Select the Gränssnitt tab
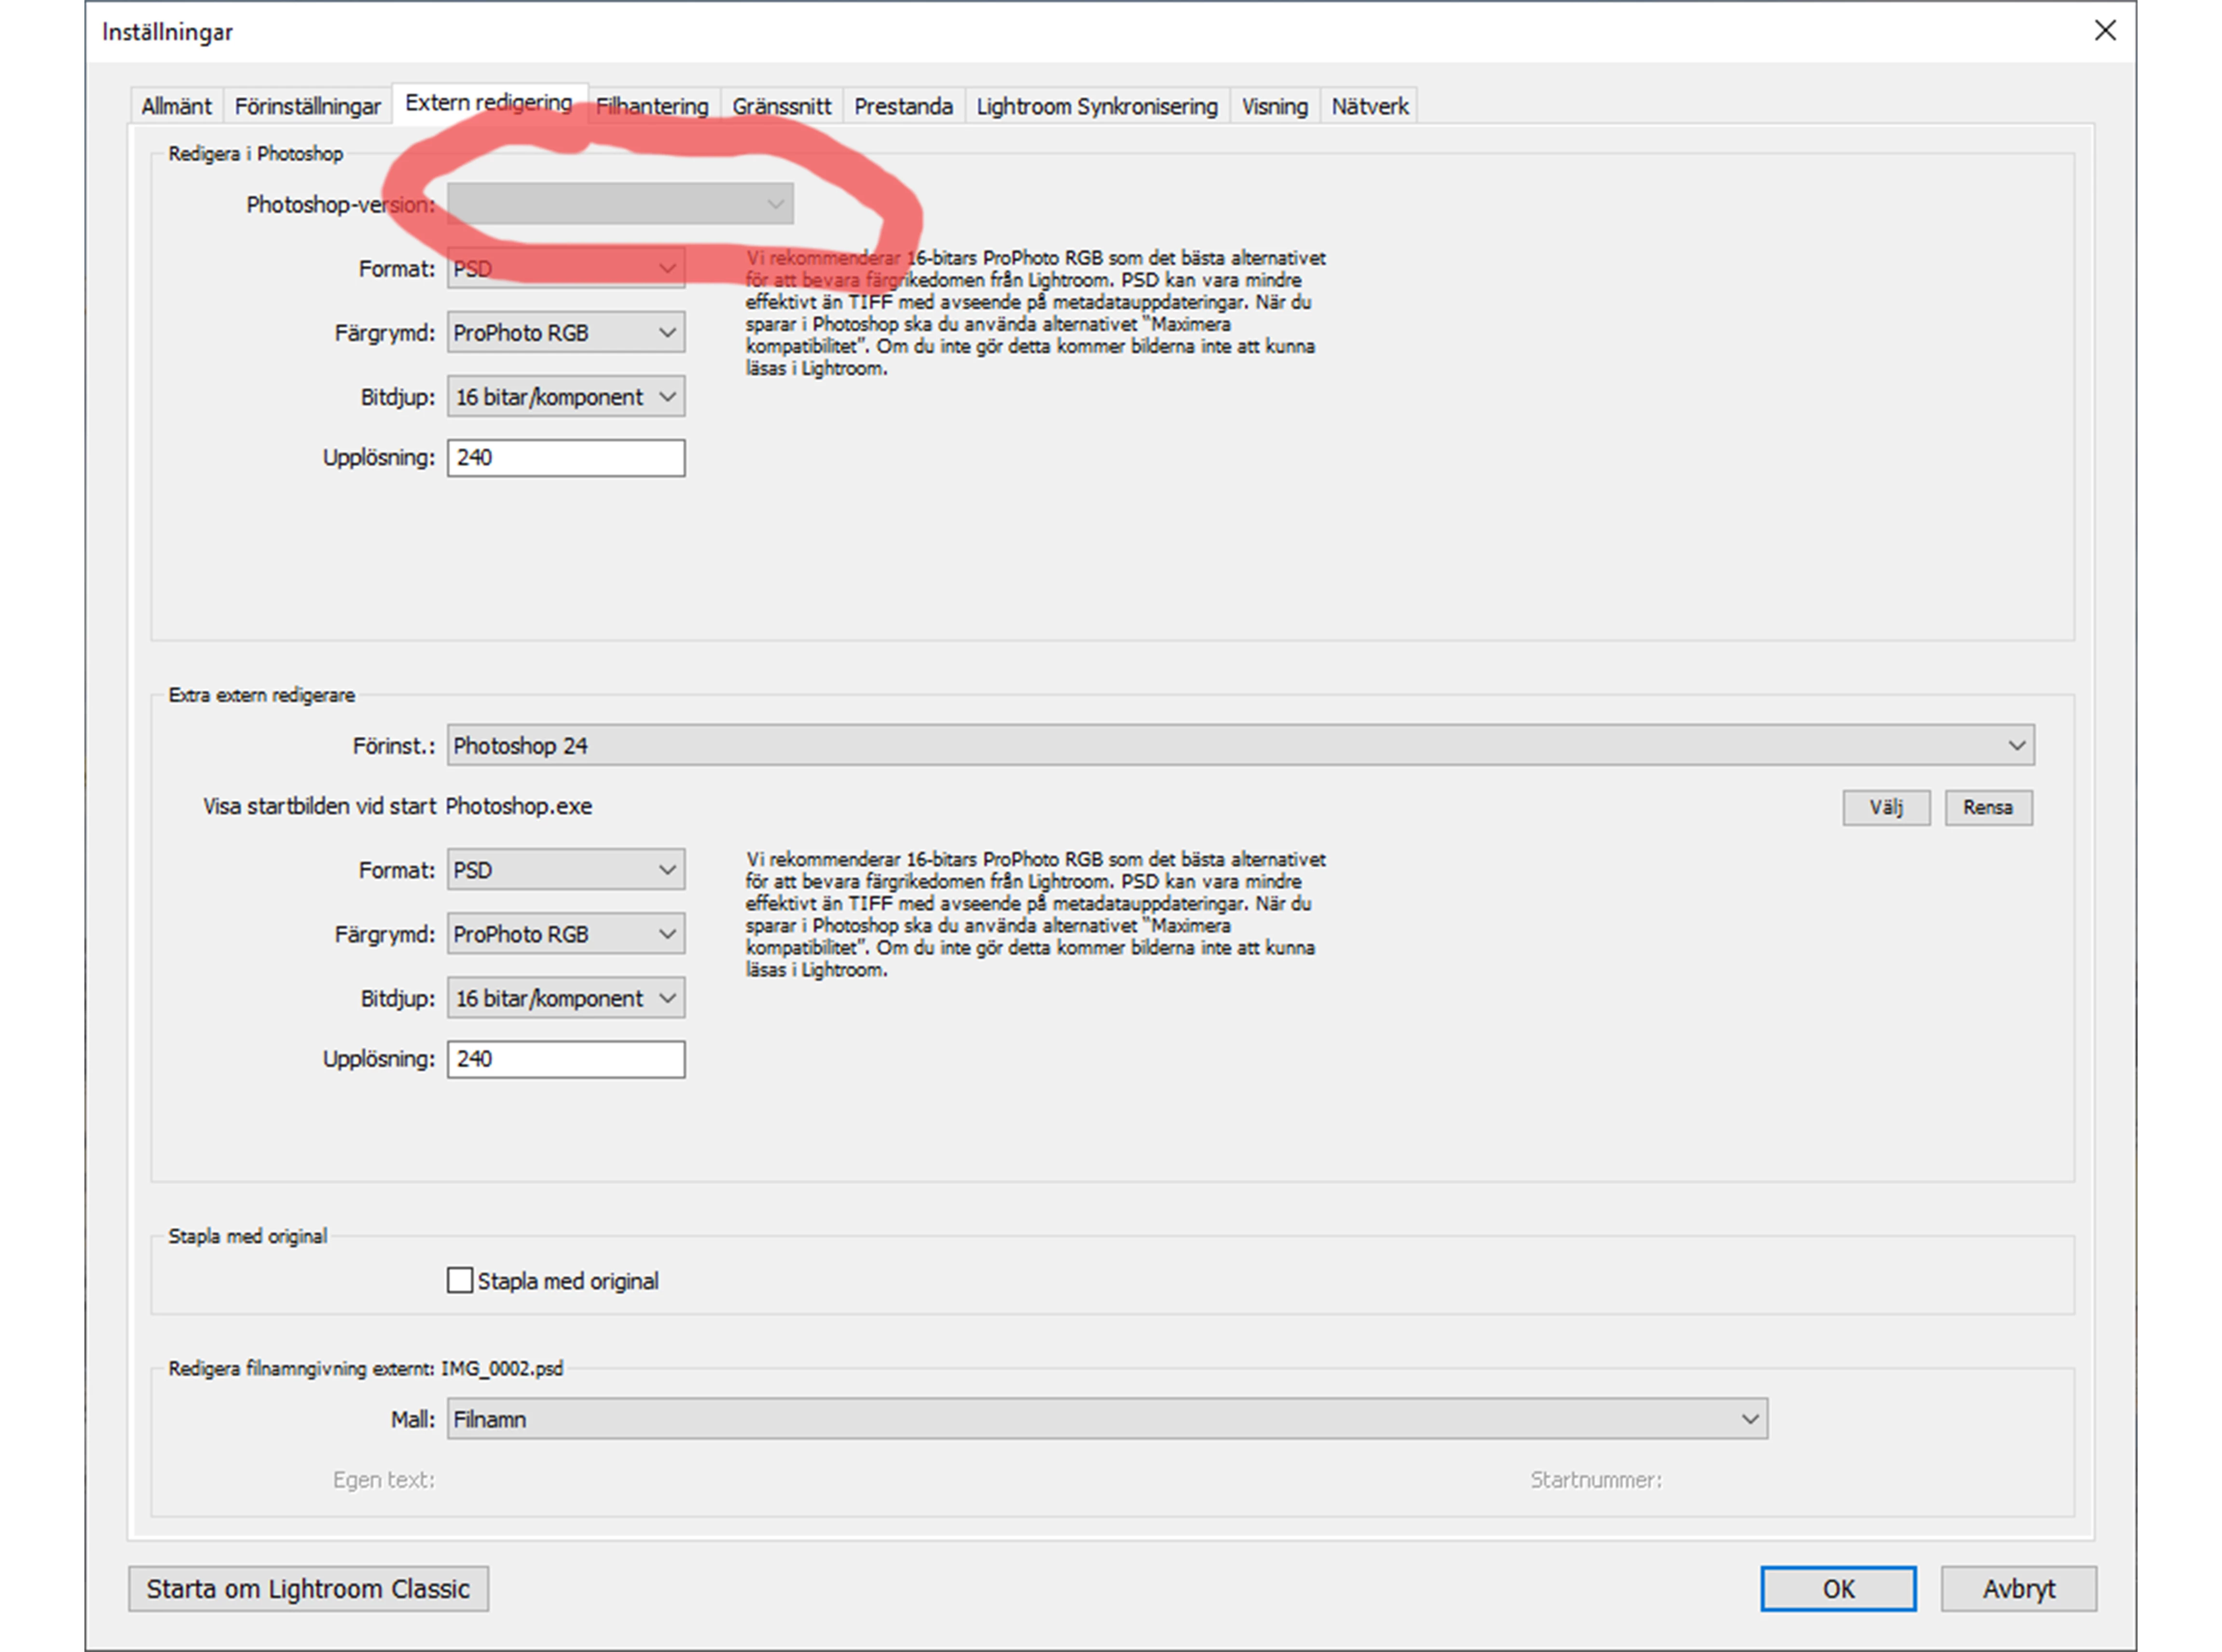This screenshot has height=1652, width=2222. pyautogui.click(x=781, y=106)
